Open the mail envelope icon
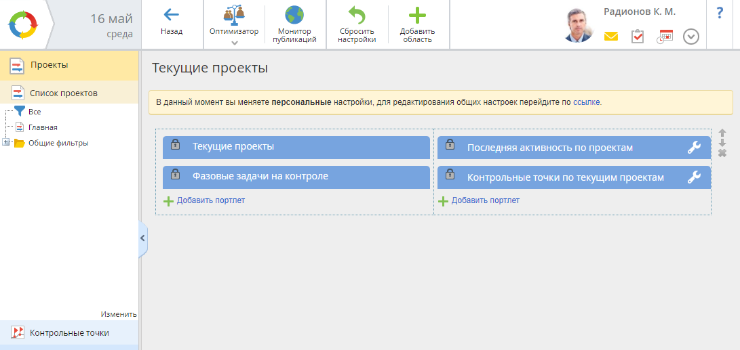The height and width of the screenshot is (350, 740). pos(611,37)
